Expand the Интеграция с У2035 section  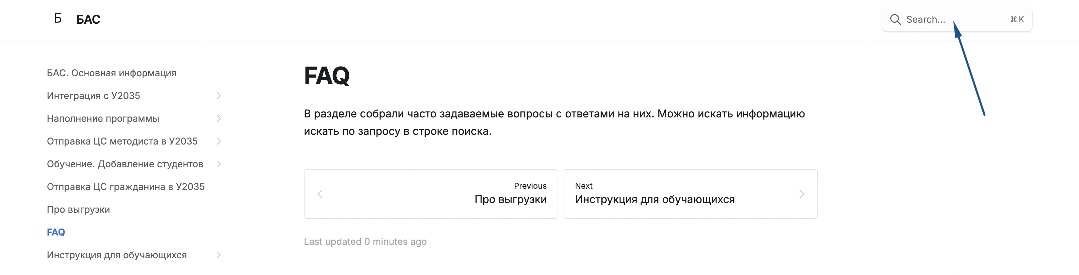pos(219,96)
